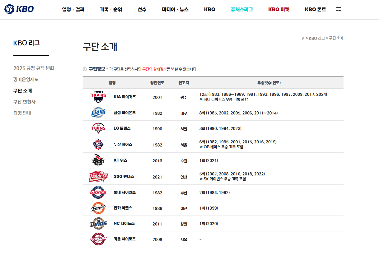379x260 pixels.
Task: Open the full sitemap menu icon
Action: click(x=339, y=9)
